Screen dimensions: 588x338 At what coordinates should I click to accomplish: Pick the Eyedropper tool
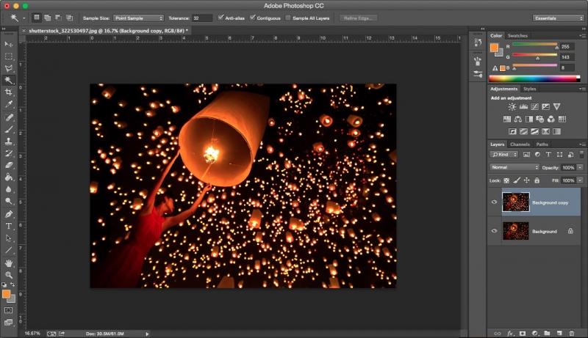point(9,104)
